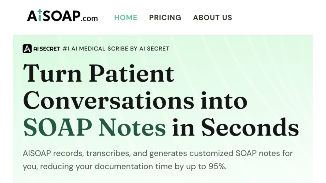Click the green cross in the AISOAP logo
The height and width of the screenshot is (183, 326).
[x=39, y=12]
